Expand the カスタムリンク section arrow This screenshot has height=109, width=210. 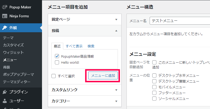point(116,90)
